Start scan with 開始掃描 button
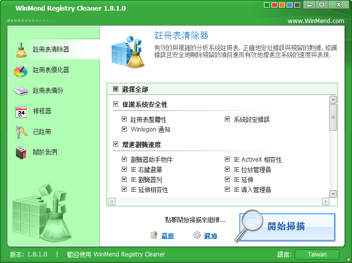This screenshot has width=352, height=263. (287, 227)
